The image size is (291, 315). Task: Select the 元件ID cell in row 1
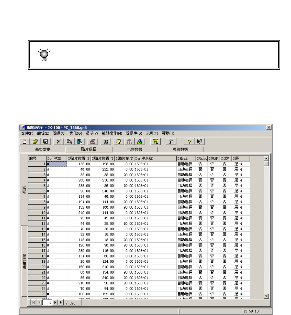[x=57, y=164]
